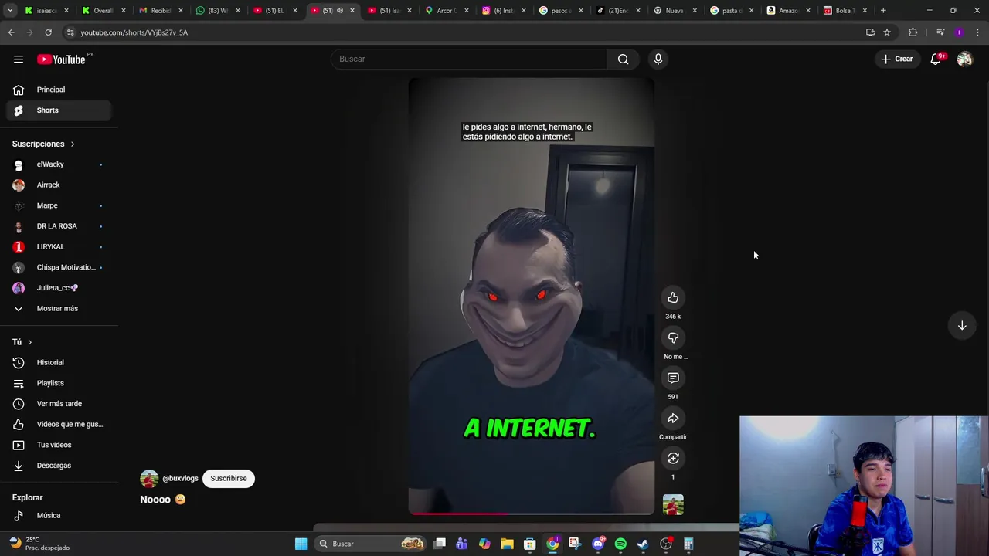
Task: Like the short with thumbs up
Action: [x=673, y=297]
